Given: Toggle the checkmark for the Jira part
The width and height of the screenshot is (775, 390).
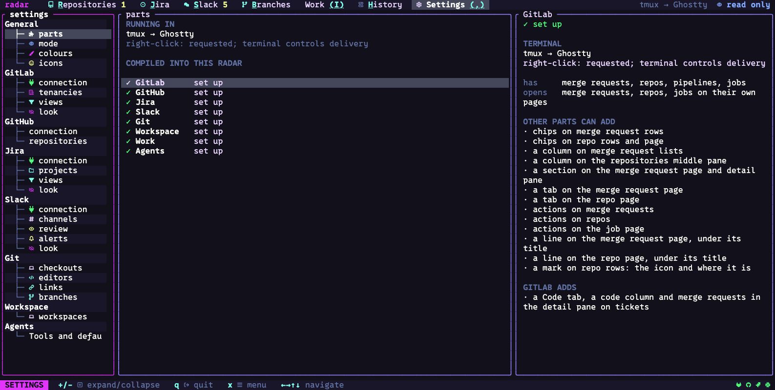Looking at the screenshot, I should click(128, 102).
